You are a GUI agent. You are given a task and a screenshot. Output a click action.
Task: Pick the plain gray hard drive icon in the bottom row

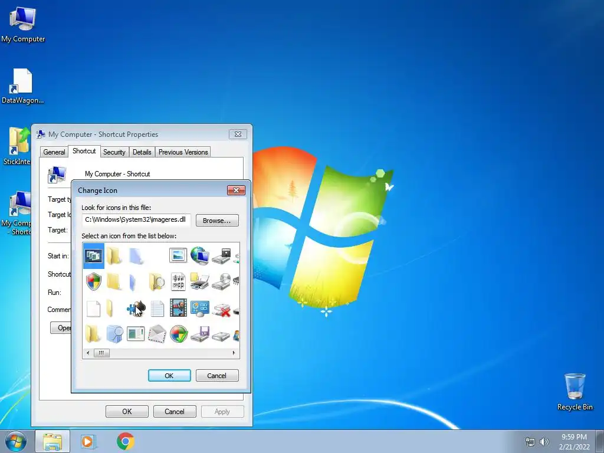pos(221,336)
